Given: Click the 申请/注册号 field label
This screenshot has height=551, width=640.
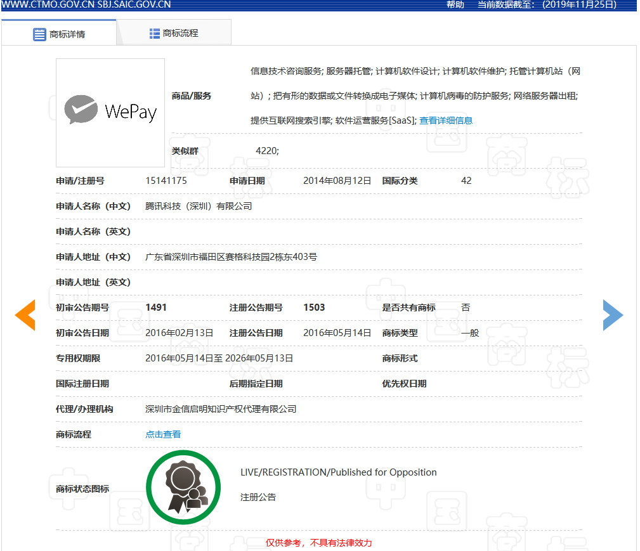Looking at the screenshot, I should [80, 181].
